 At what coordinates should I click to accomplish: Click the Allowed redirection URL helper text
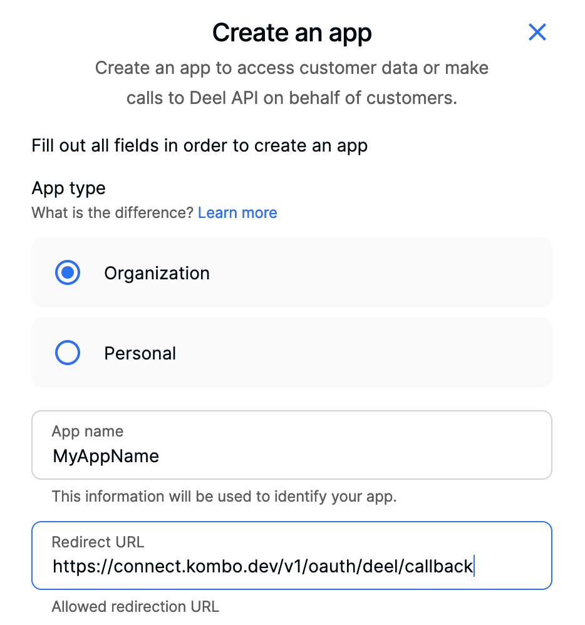pos(135,607)
